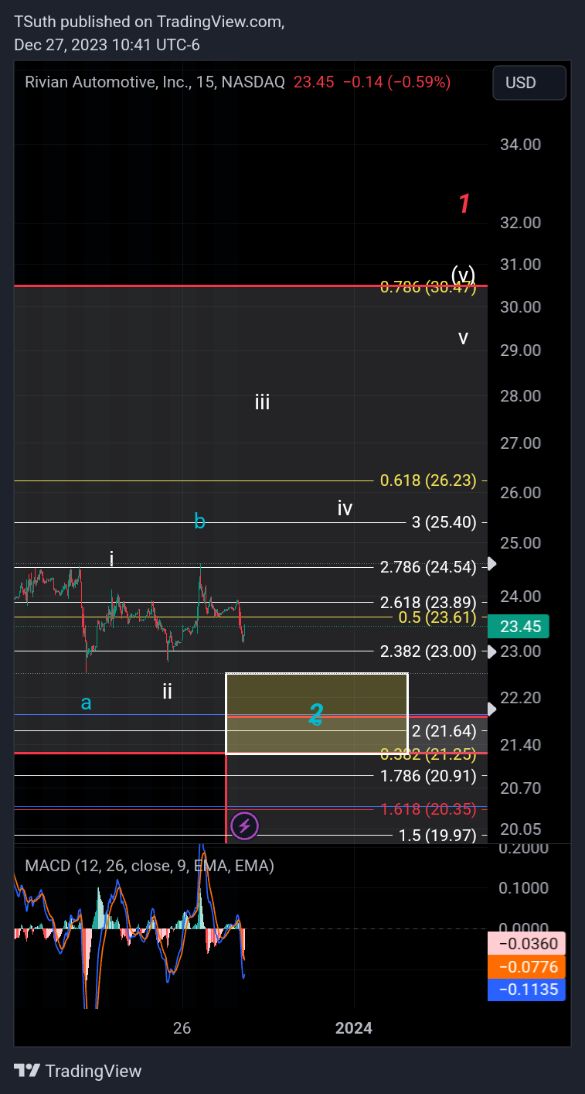Click the price arrow marker near 23.00
This screenshot has width=585, height=1094.
(x=491, y=651)
